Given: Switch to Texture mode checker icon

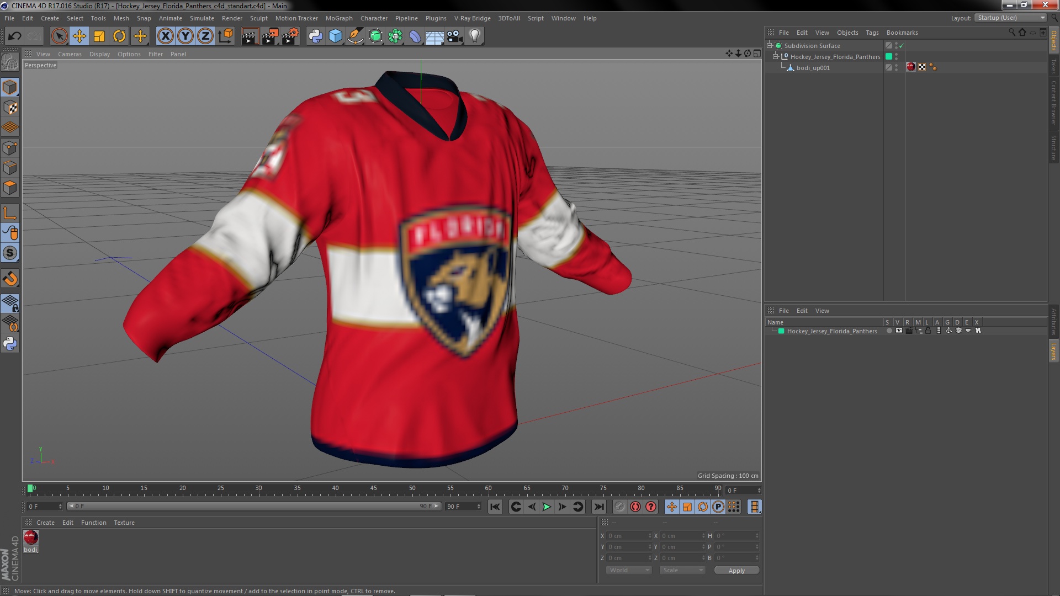Looking at the screenshot, I should (x=10, y=108).
